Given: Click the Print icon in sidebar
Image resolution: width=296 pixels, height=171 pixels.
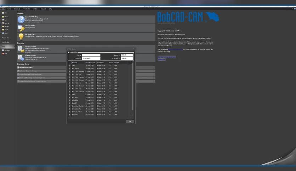Looking at the screenshot, I should pyautogui.click(x=3, y=33).
